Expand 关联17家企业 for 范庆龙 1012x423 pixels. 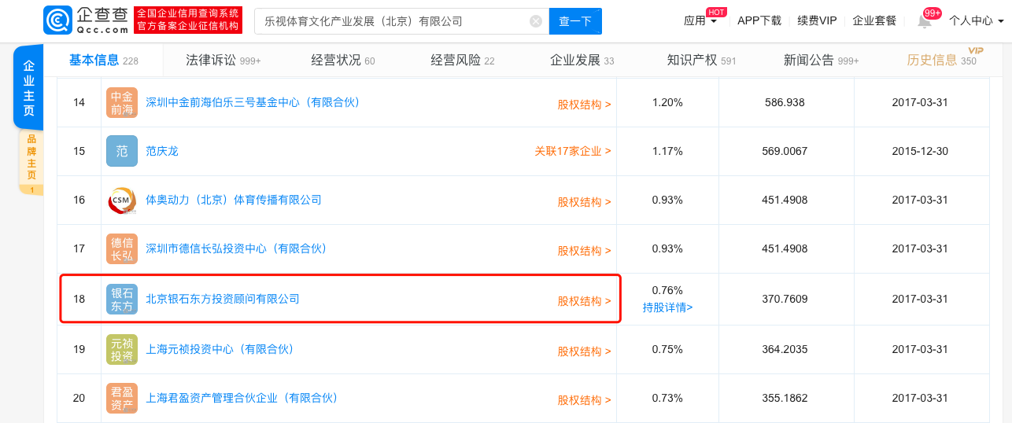(x=573, y=151)
